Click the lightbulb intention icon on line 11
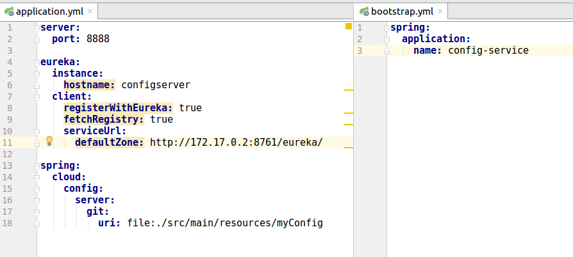Viewport: 573px width, 257px height. tap(49, 141)
